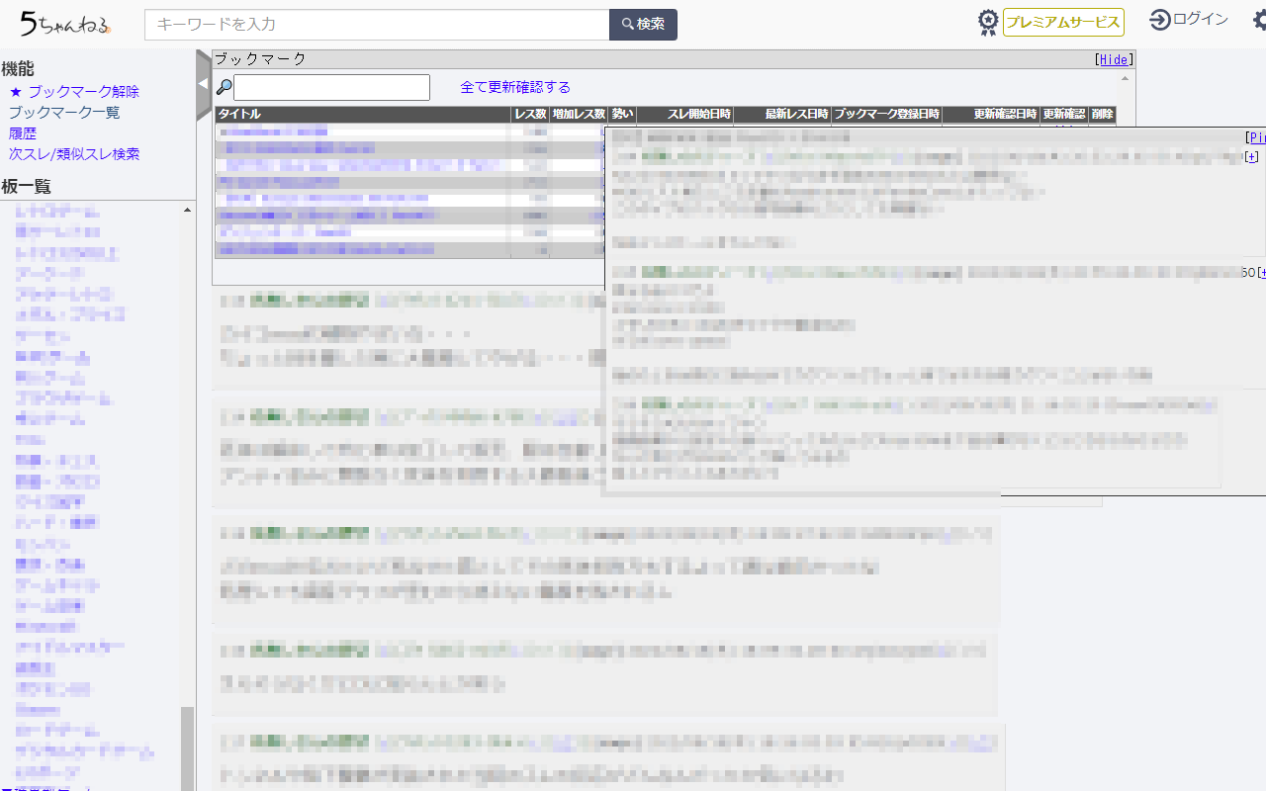Open ブックマーク一覧 in the sidebar
Image resolution: width=1266 pixels, height=791 pixels.
(x=64, y=113)
